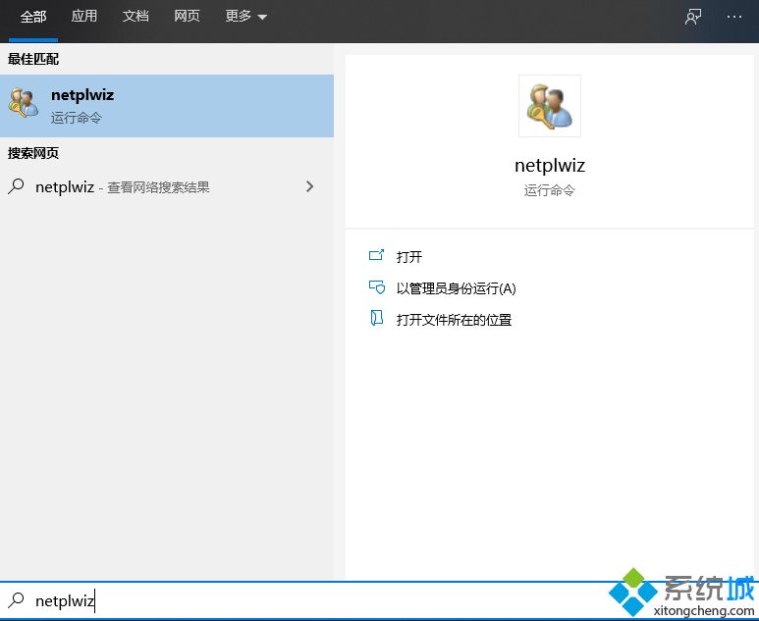759x621 pixels.
Task: Expand the 更多 dropdown menu
Action: pos(245,17)
